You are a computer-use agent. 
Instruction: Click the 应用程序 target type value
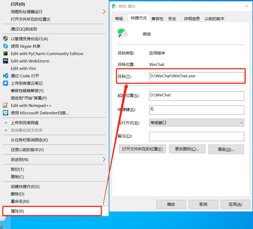pos(157,53)
